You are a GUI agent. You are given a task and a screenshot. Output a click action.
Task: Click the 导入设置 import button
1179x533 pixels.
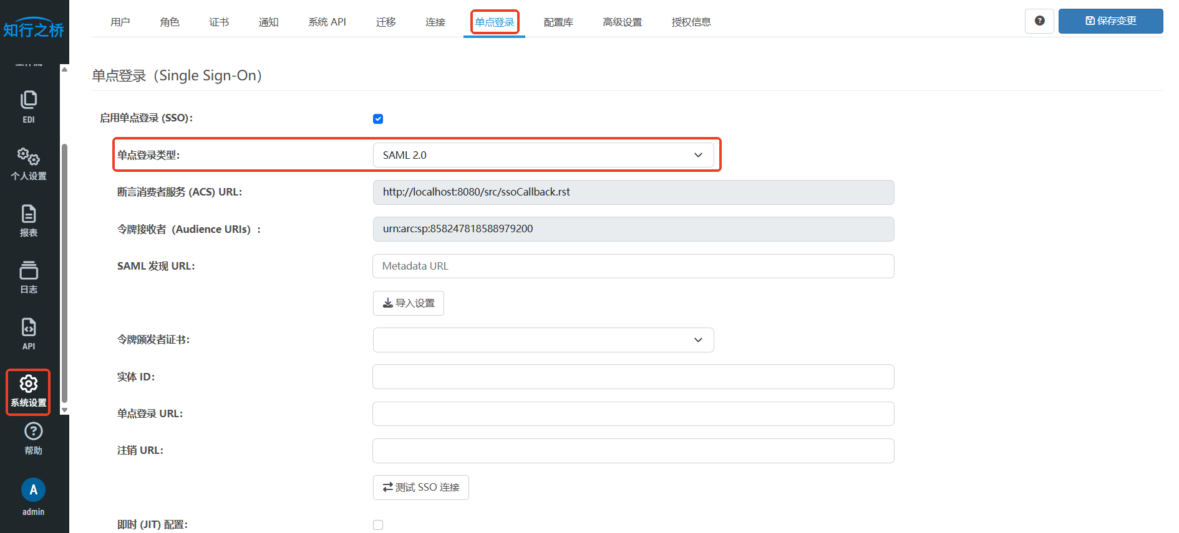409,303
